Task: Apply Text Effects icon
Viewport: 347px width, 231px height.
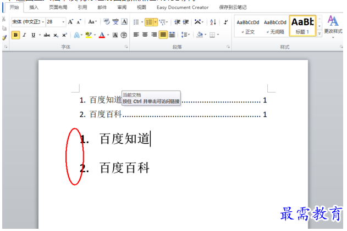Action: point(76,35)
